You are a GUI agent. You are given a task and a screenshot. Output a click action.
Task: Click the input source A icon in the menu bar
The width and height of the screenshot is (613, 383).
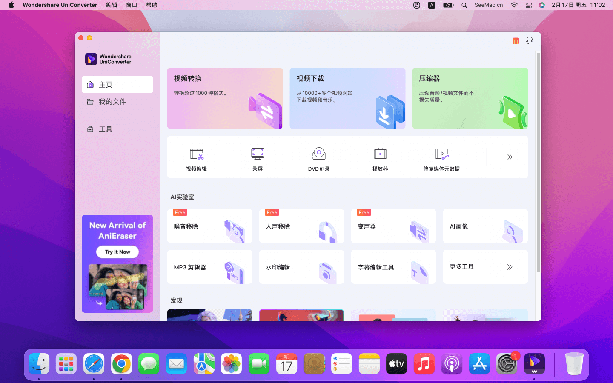[432, 5]
